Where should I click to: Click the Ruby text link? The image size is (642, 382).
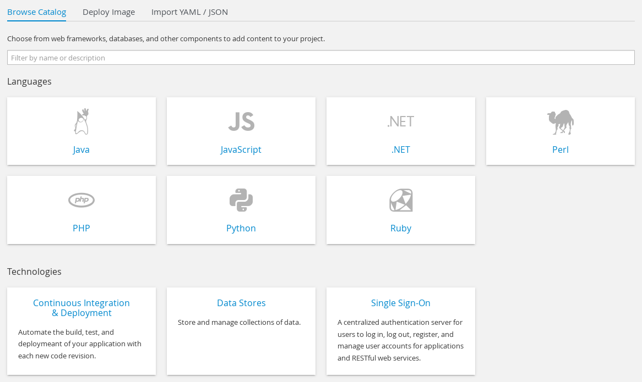(400, 228)
